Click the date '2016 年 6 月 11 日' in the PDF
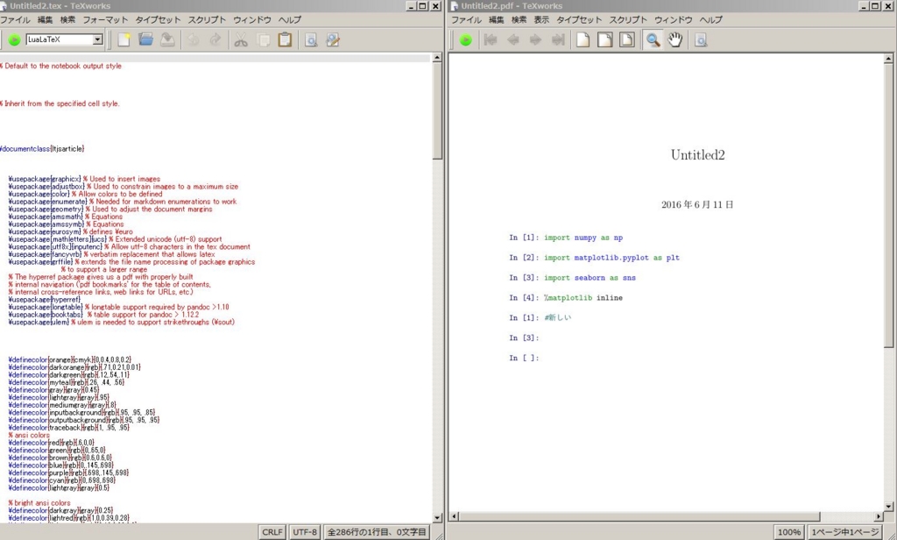The width and height of the screenshot is (897, 540). pos(697,204)
